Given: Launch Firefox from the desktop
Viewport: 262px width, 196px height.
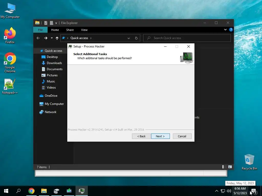Looking at the screenshot, I should click(x=10, y=35).
